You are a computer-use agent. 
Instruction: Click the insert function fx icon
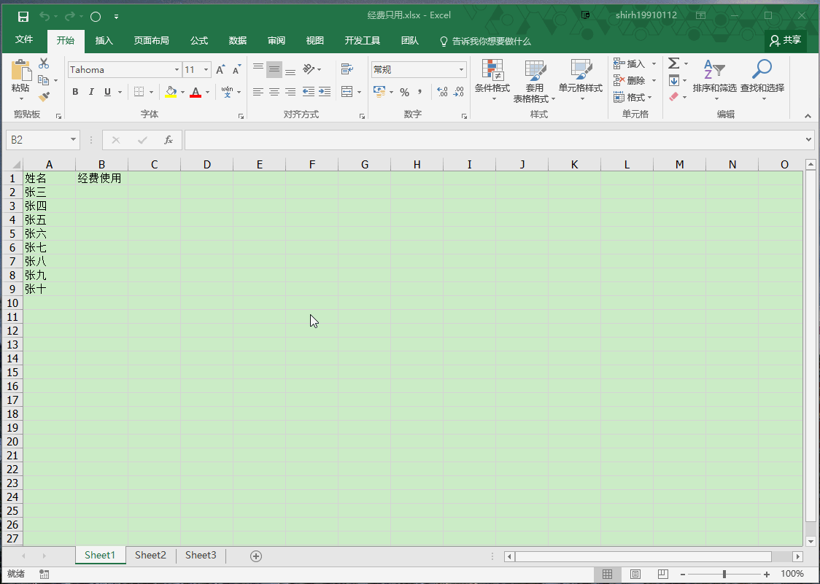[169, 139]
